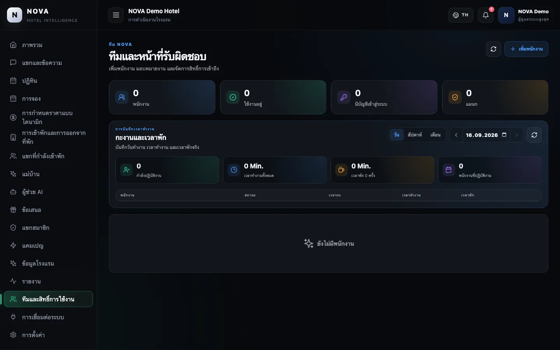This screenshot has width=560, height=350.
Task: Click the เพิ่มพนักงาน add staff button
Action: pos(526,49)
